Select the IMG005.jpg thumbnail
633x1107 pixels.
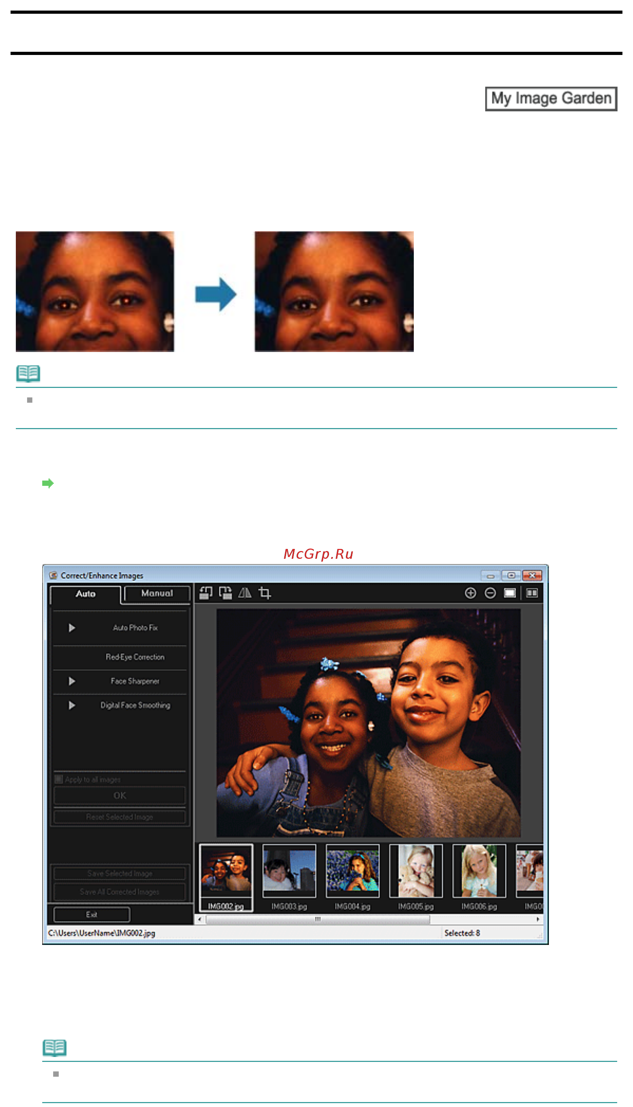[416, 871]
